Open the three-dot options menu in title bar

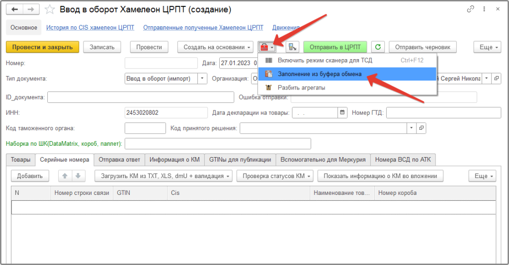[x=484, y=9]
